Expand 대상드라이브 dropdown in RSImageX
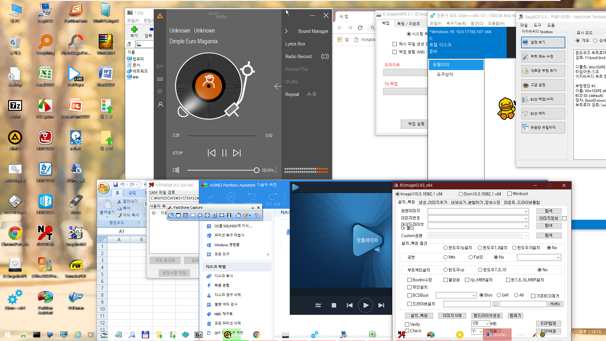This screenshot has height=341, width=606. tap(526, 226)
